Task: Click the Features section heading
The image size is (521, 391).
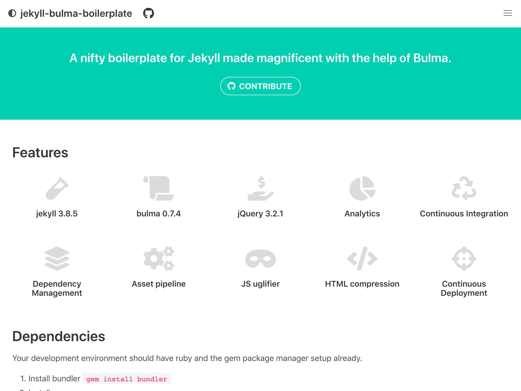Action: pyautogui.click(x=40, y=152)
